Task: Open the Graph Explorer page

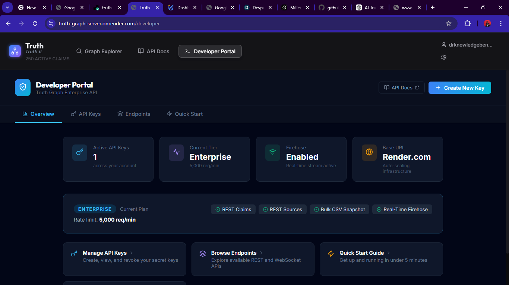Action: click(x=99, y=51)
